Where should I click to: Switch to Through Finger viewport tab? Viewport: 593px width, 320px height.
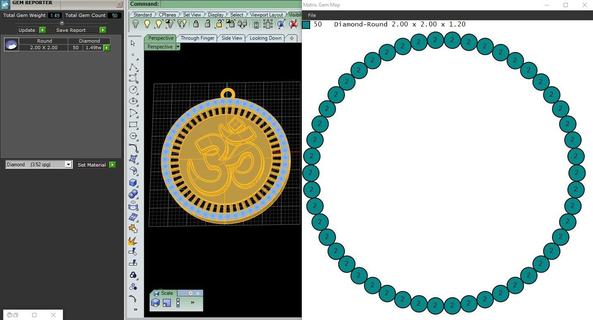[x=197, y=38]
